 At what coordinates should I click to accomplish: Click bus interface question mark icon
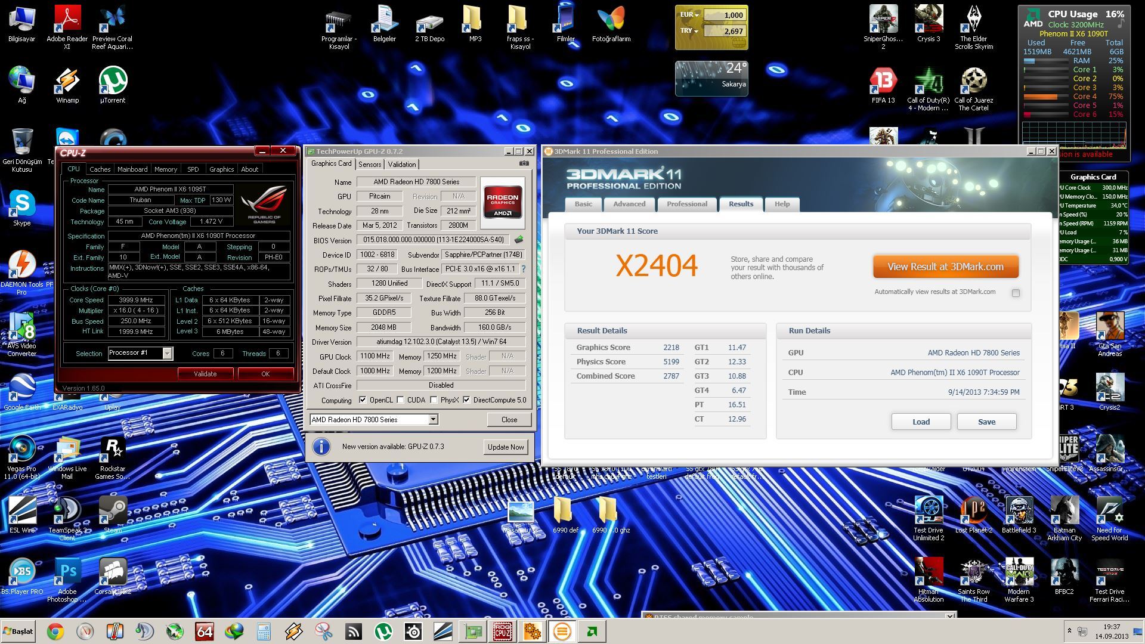tap(524, 269)
